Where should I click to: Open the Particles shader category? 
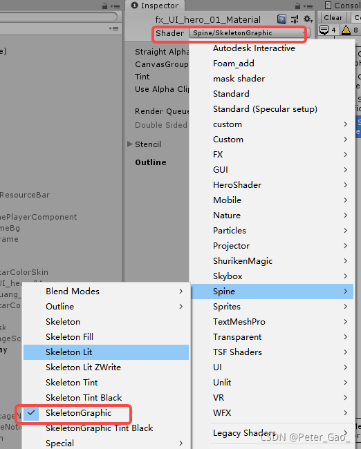pos(272,231)
